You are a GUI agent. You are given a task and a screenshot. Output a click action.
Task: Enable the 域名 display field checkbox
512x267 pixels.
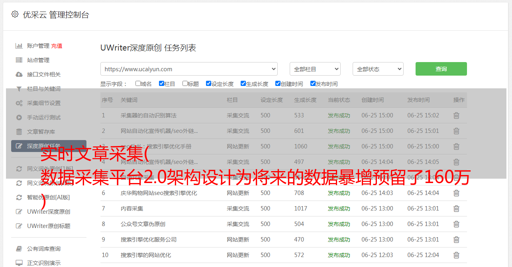138,84
